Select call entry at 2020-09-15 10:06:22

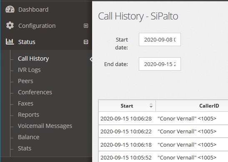(126, 131)
